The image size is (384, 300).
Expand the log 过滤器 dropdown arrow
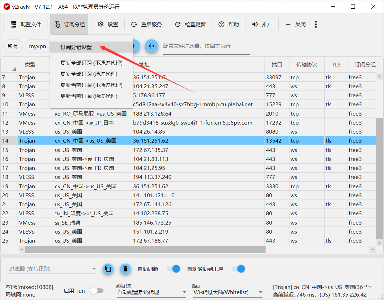pyautogui.click(x=94, y=269)
